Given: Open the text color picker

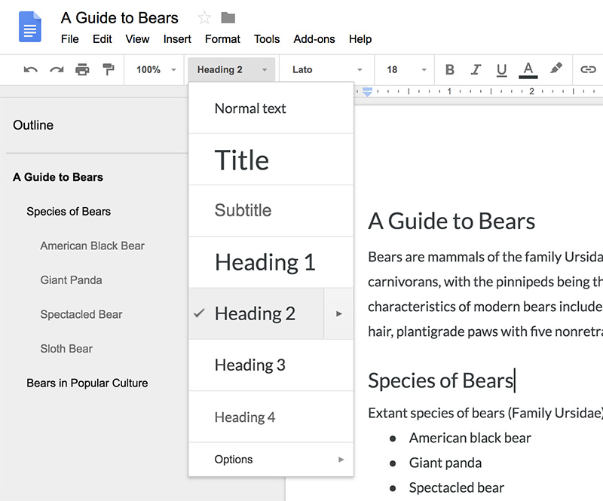Looking at the screenshot, I should pyautogui.click(x=528, y=69).
